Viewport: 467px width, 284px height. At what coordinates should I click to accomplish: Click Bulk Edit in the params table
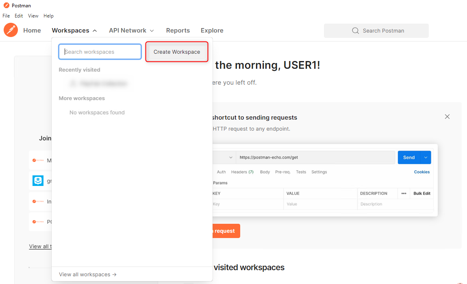[x=421, y=193]
